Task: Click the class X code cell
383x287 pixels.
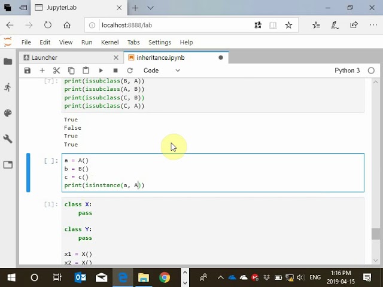Action: (213, 231)
